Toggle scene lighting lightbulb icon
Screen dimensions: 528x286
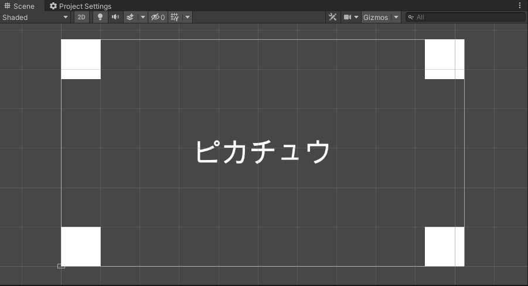tap(100, 17)
